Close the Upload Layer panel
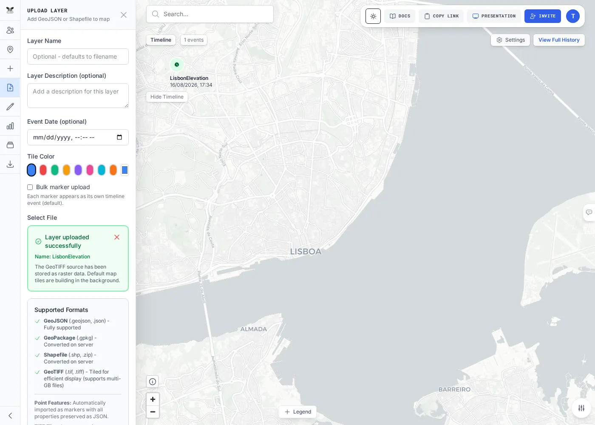595x425 pixels. [124, 15]
